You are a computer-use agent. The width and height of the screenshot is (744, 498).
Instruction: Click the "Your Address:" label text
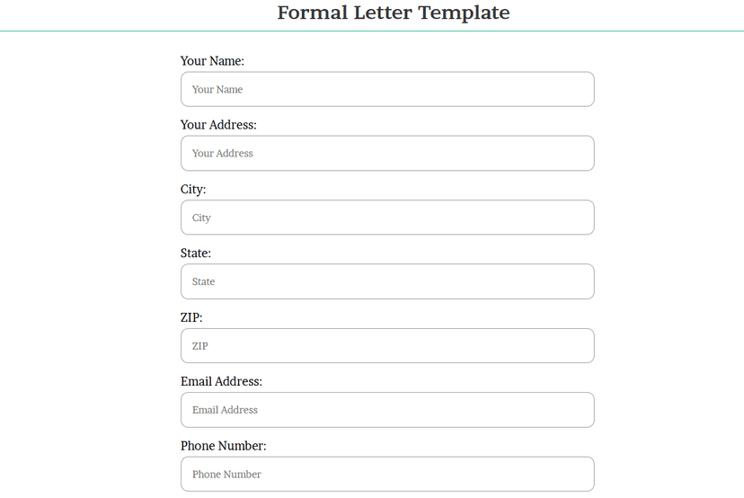(218, 125)
